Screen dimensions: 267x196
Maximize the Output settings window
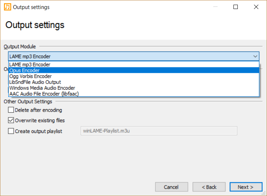coord(236,7)
